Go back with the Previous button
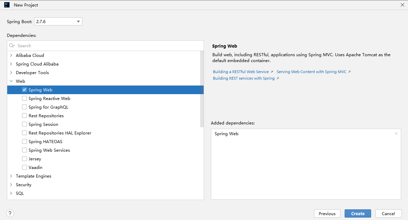Viewport: 408px width, 220px height. 327,213
